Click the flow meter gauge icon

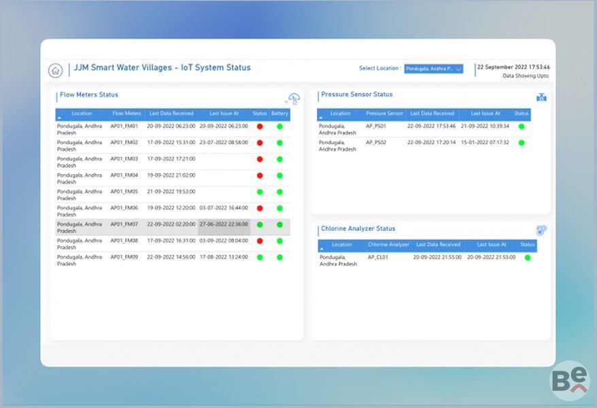[294, 99]
